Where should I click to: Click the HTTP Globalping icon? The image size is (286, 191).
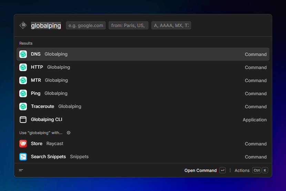23,67
